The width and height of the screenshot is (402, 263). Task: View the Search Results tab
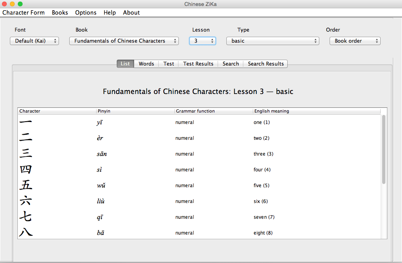click(265, 64)
